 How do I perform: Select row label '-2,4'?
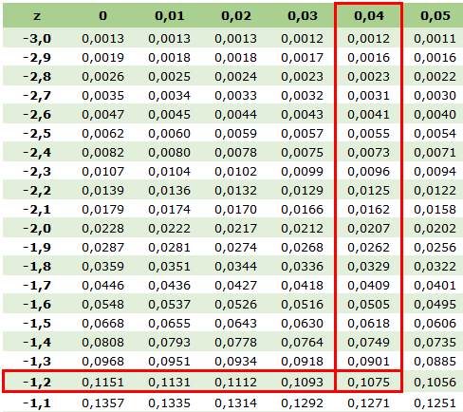(37, 153)
